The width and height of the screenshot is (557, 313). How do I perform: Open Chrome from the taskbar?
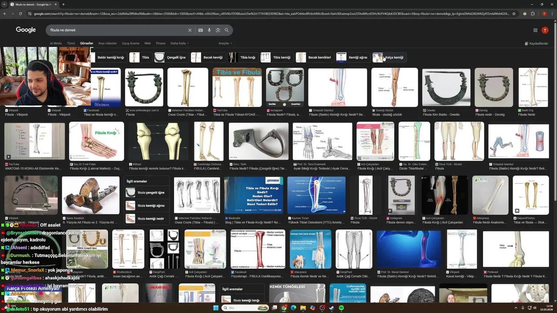click(284, 308)
